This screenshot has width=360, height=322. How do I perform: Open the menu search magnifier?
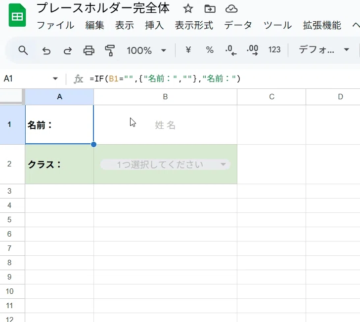23,50
